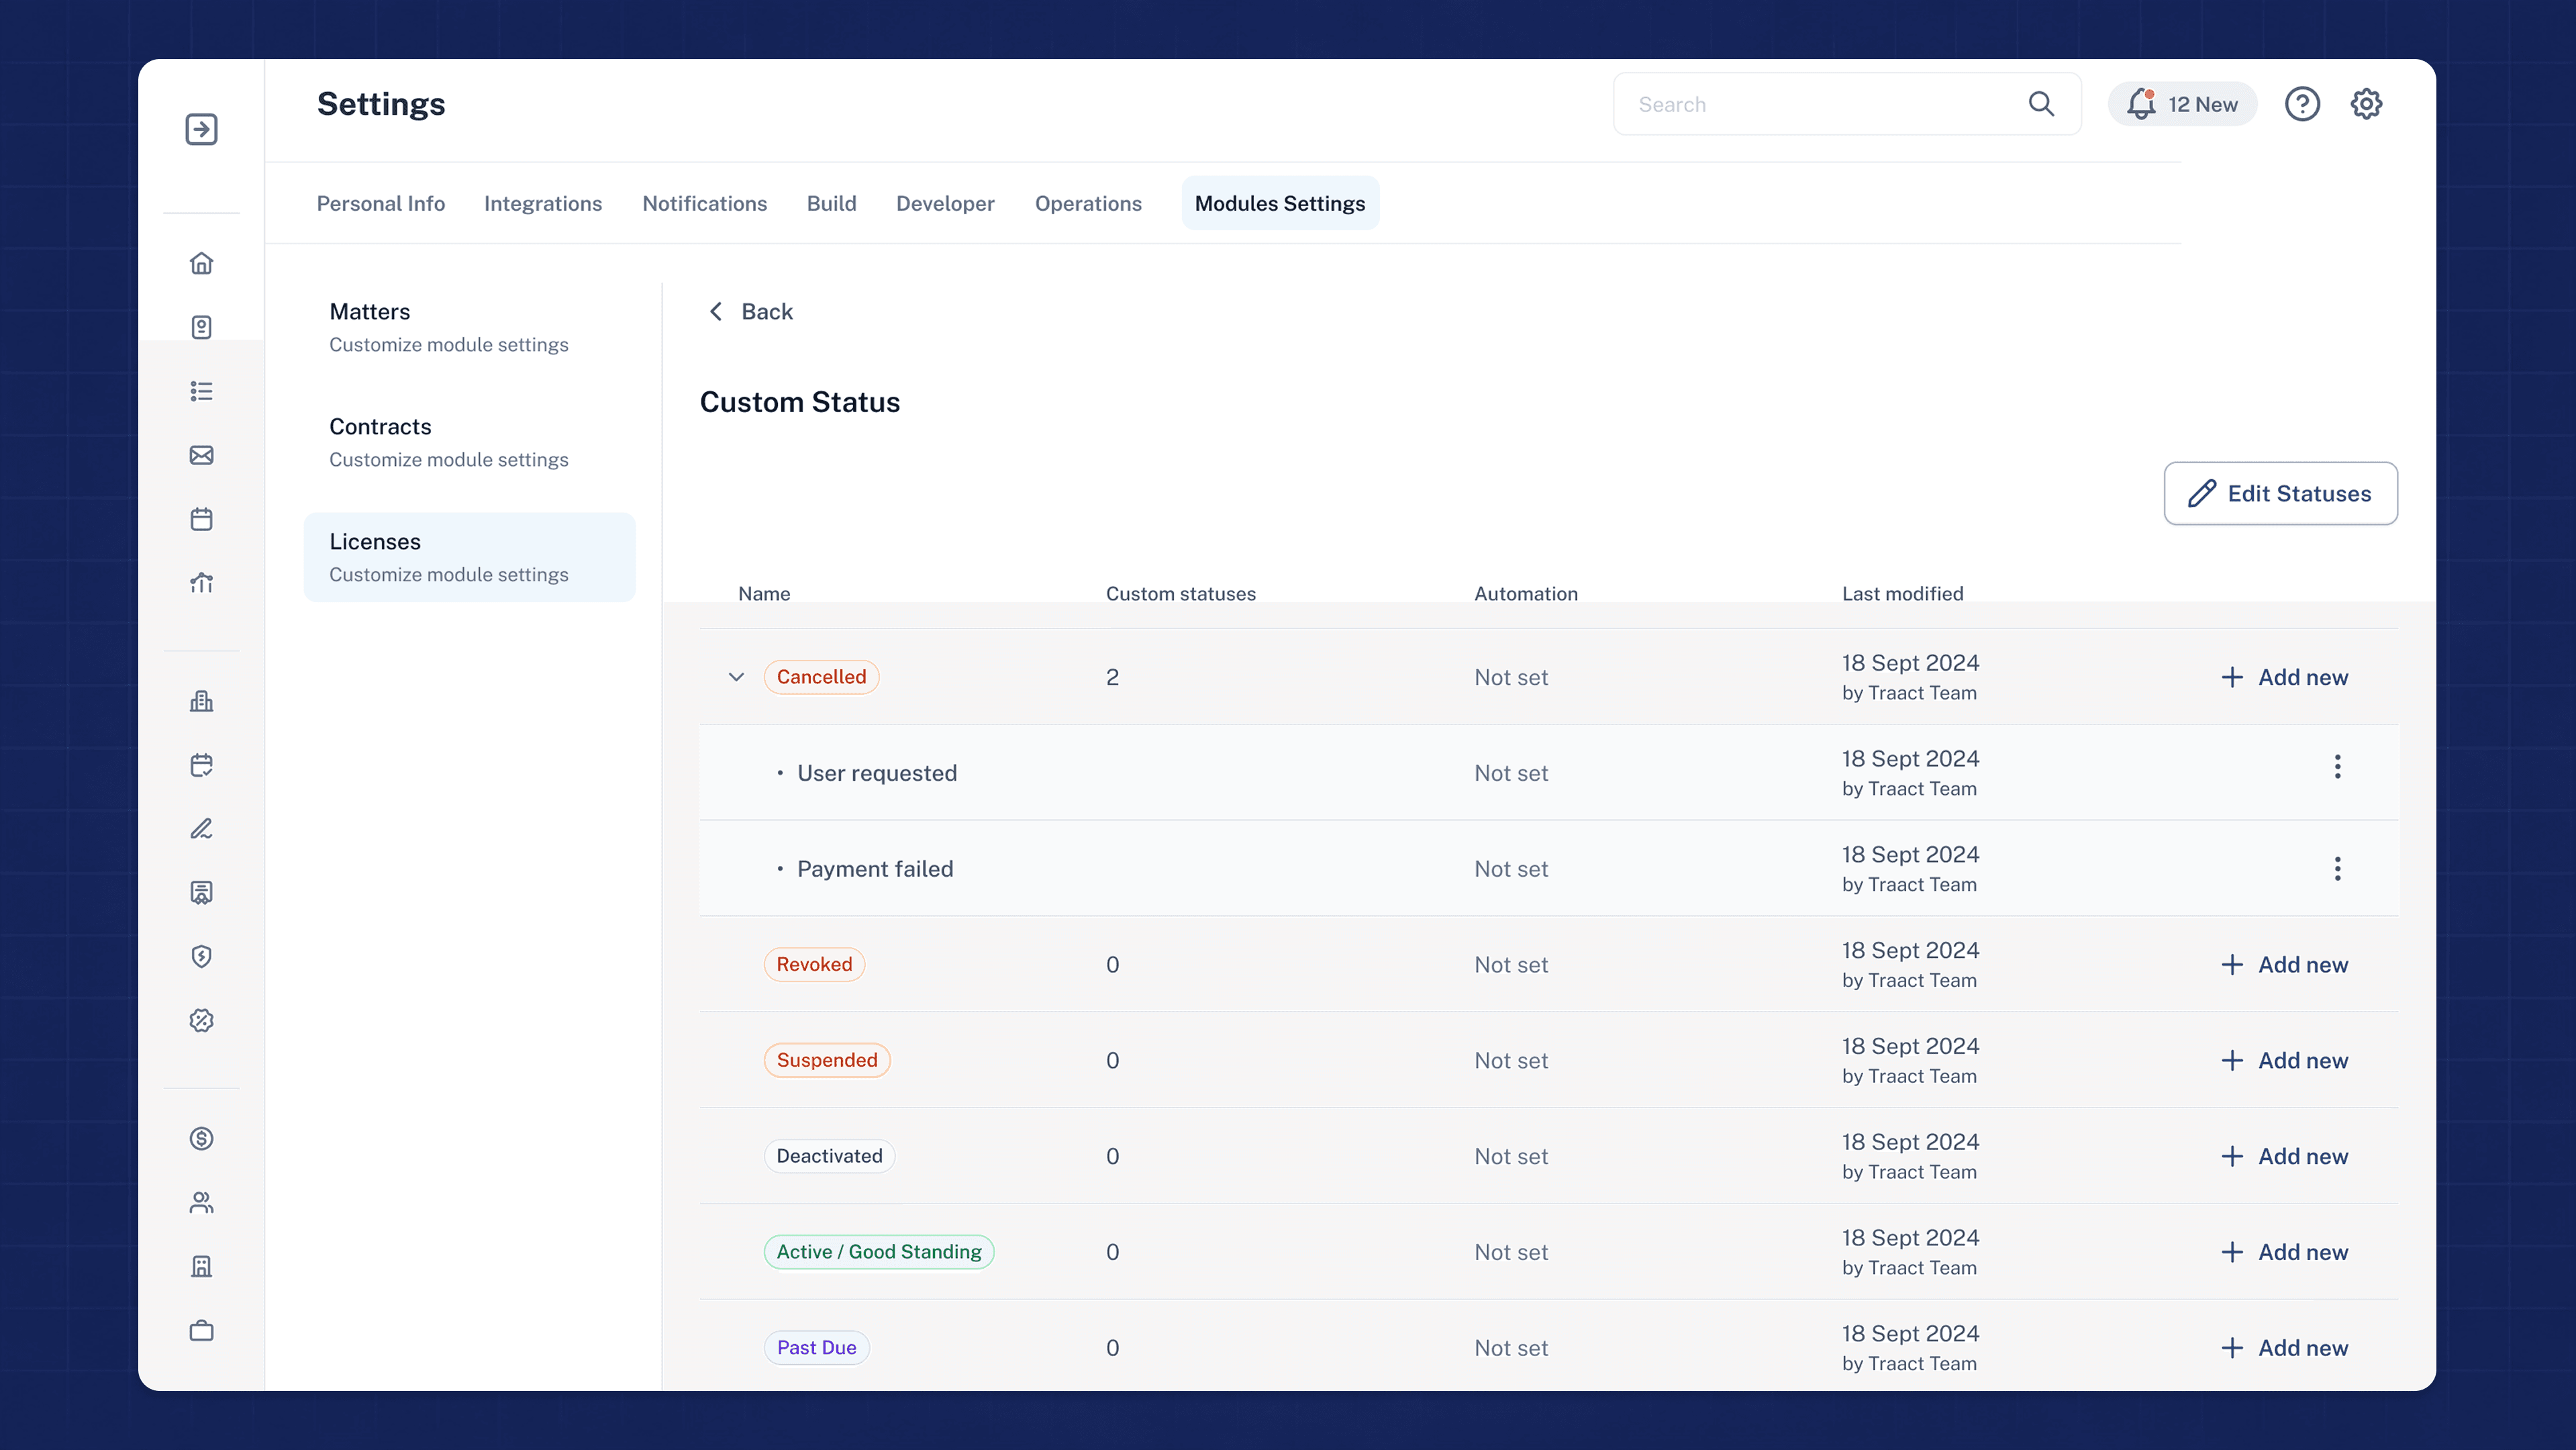Viewport: 2576px width, 1450px height.
Task: Open the calendar icon below the envelope
Action: [x=201, y=519]
